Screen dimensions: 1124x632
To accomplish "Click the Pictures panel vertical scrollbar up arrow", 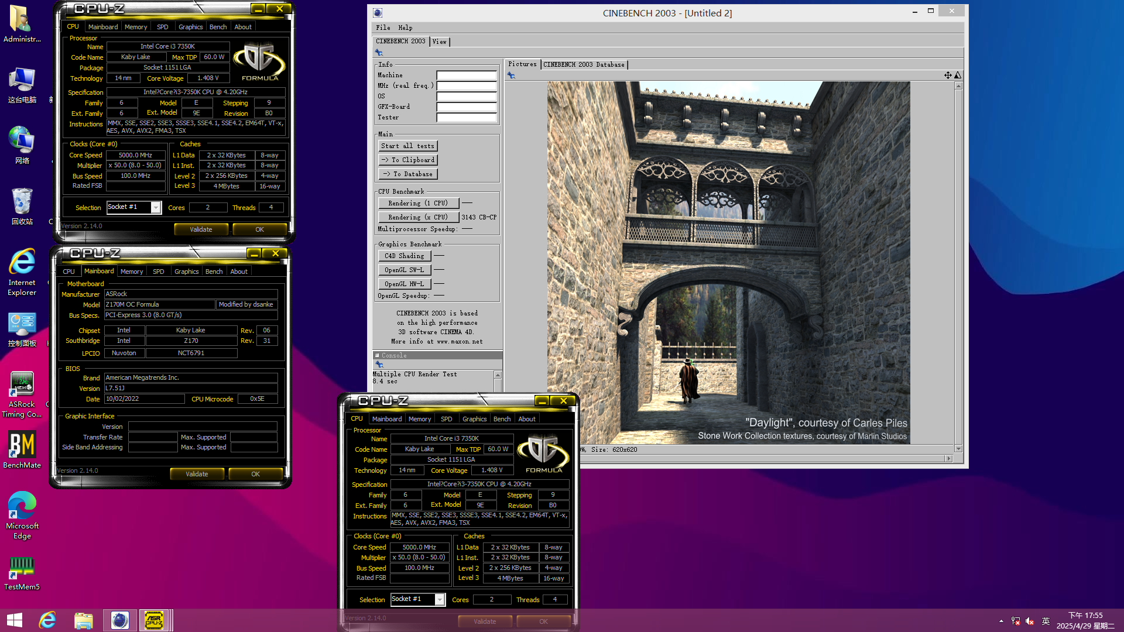I will pyautogui.click(x=958, y=86).
